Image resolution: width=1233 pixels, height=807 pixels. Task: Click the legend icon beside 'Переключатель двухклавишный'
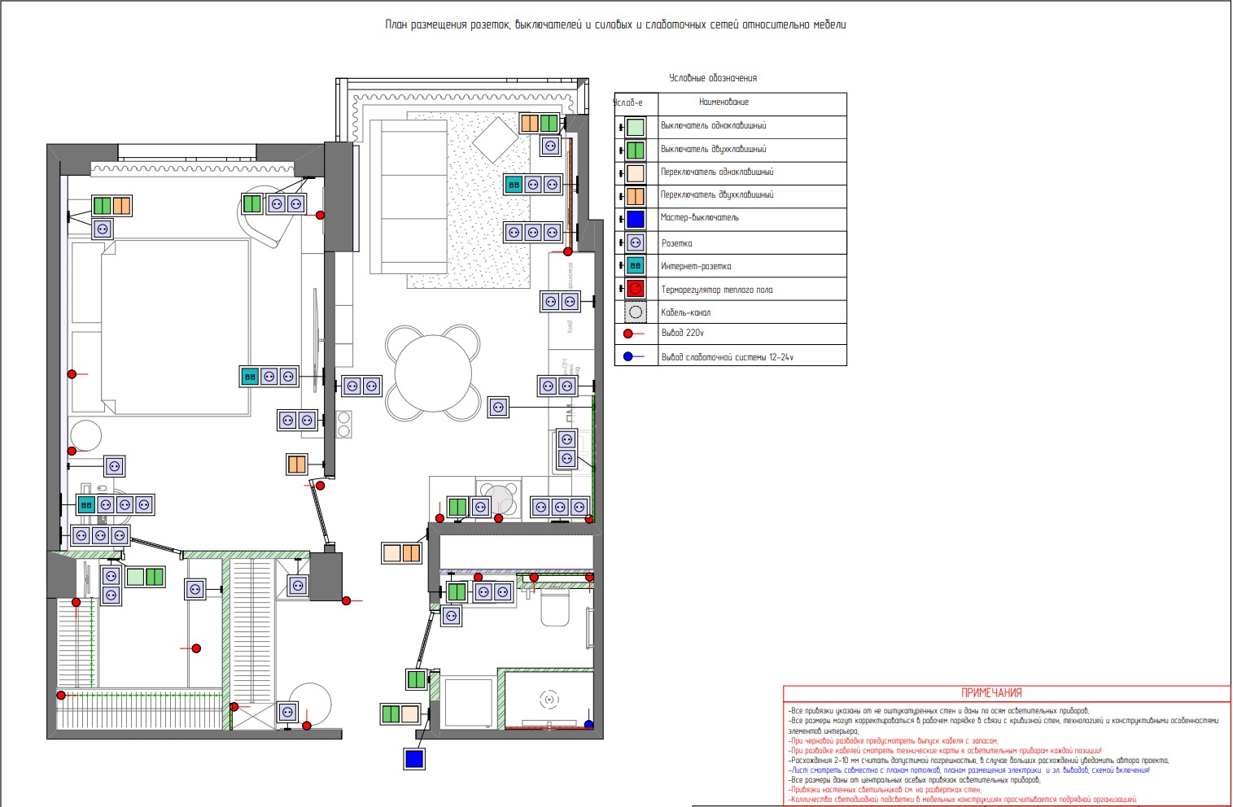point(635,196)
